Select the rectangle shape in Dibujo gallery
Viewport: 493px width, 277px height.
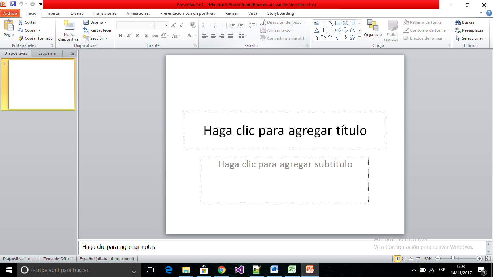click(x=338, y=22)
